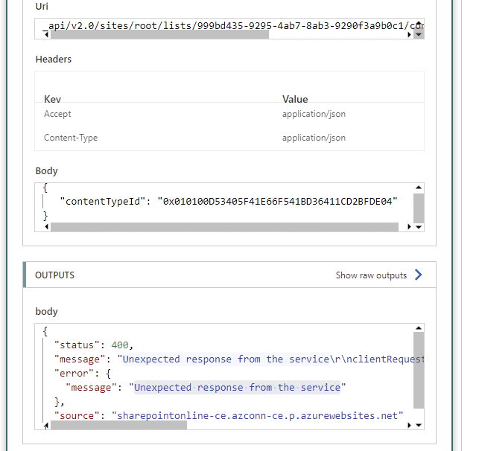This screenshot has width=479, height=451.
Task: Click output body right scroll arrow
Action: pyautogui.click(x=409, y=425)
